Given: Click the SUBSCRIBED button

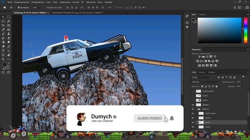Looking at the screenshot, I should [x=150, y=118].
